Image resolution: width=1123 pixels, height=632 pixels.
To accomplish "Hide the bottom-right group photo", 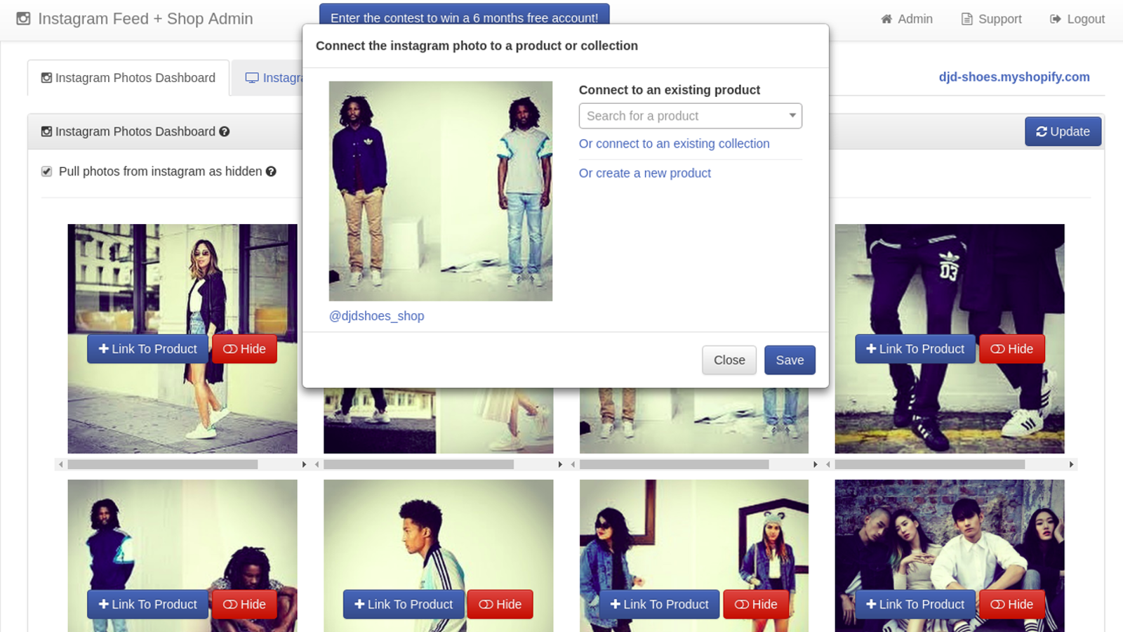I will [x=1011, y=604].
